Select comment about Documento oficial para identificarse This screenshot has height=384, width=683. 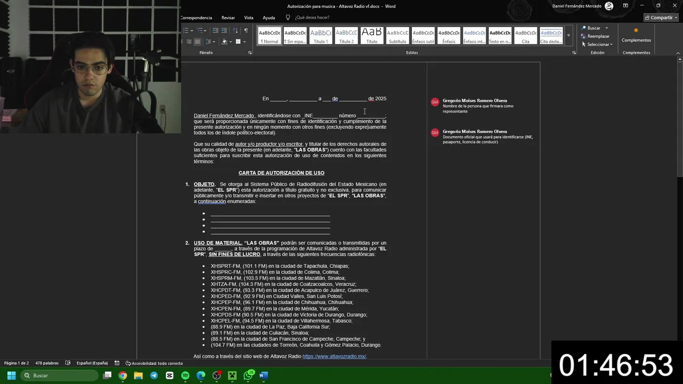pyautogui.click(x=483, y=137)
